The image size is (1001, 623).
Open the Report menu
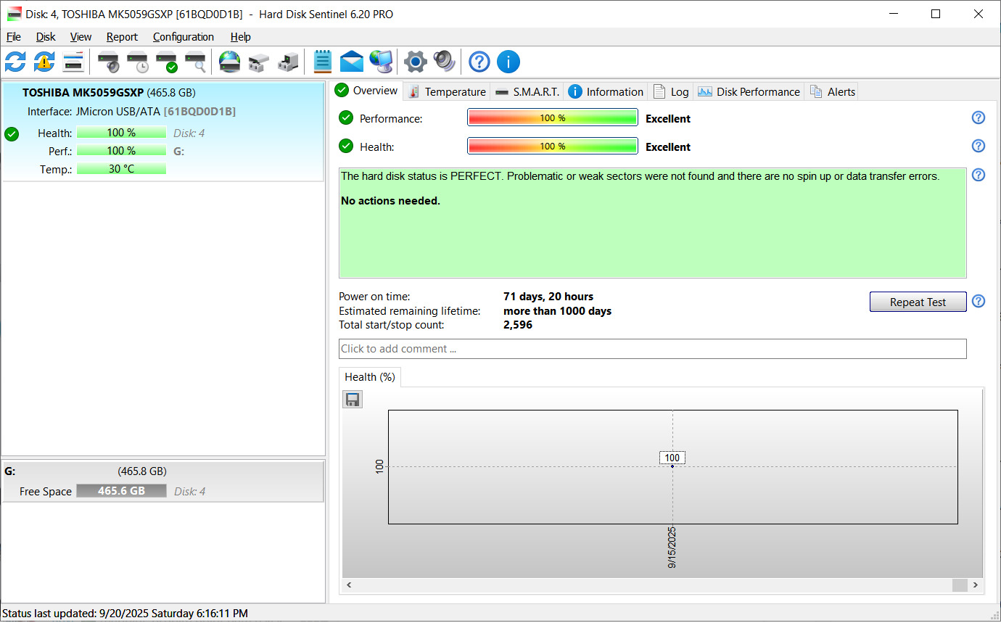(122, 37)
